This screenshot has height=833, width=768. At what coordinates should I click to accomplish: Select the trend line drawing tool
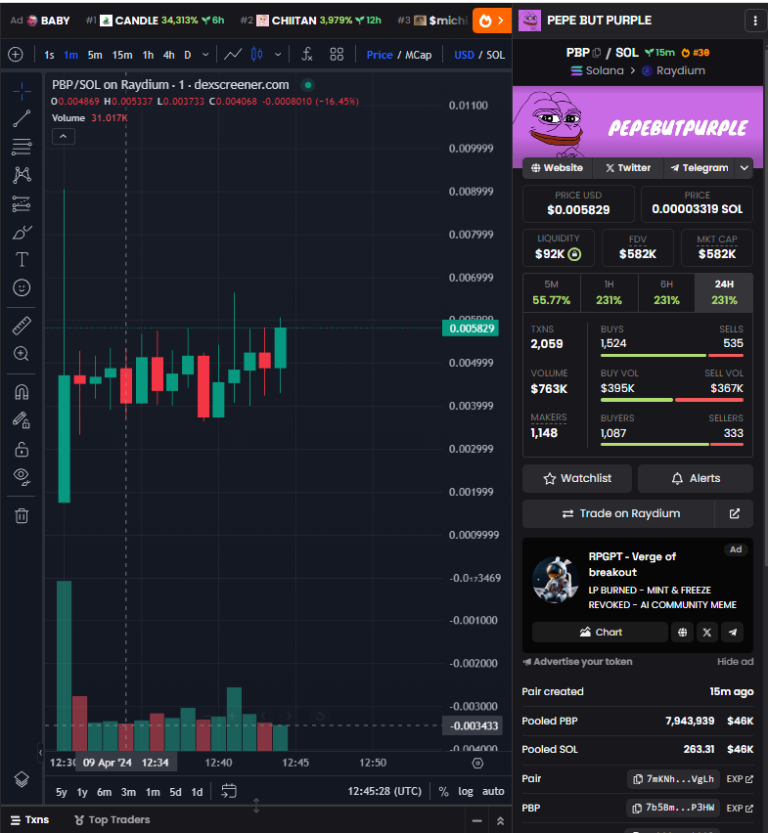pyautogui.click(x=22, y=119)
